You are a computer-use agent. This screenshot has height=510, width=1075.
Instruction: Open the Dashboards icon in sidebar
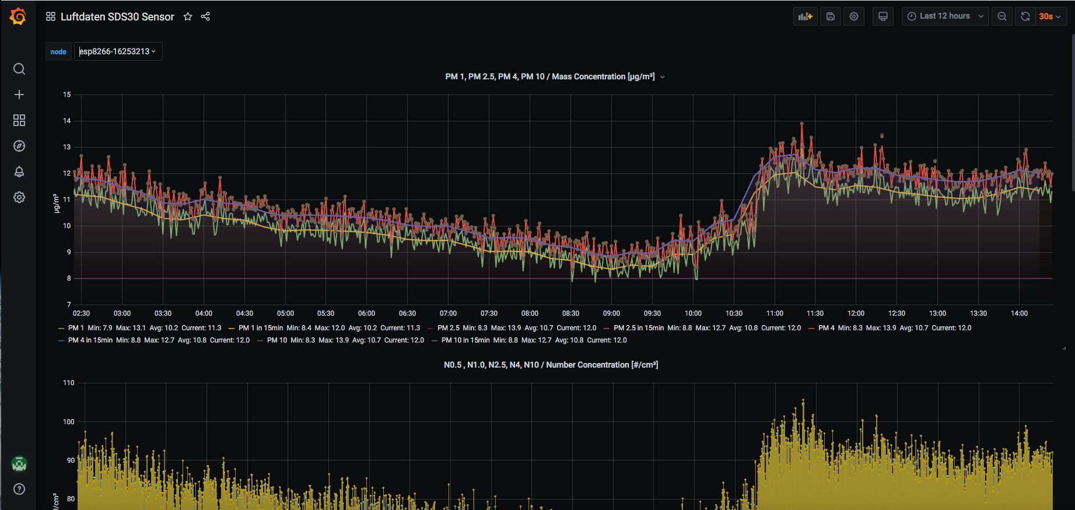point(19,120)
